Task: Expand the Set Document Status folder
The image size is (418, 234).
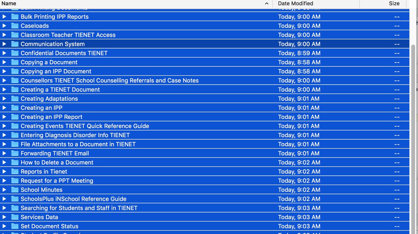Action: click(x=4, y=226)
